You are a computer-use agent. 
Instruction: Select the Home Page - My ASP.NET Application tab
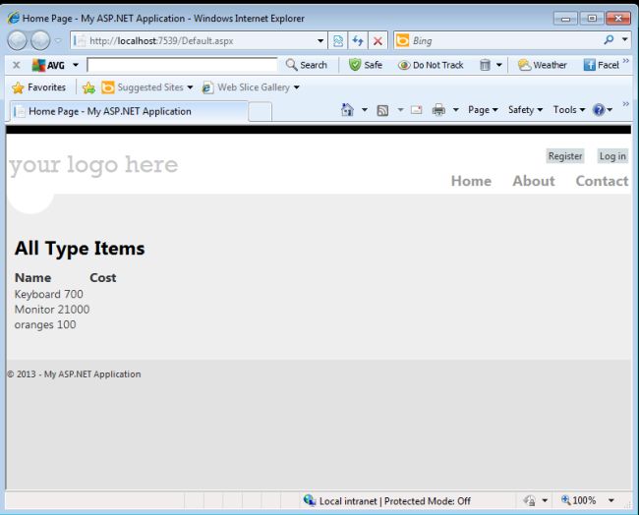pyautogui.click(x=128, y=111)
